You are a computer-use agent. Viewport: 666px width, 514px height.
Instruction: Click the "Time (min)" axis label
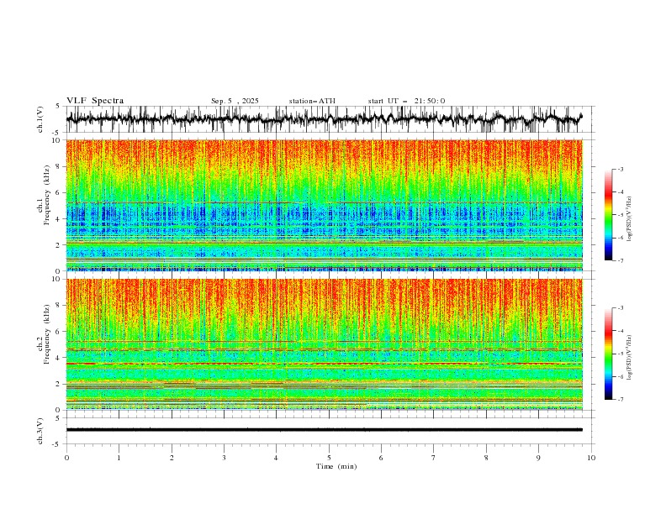pos(336,466)
